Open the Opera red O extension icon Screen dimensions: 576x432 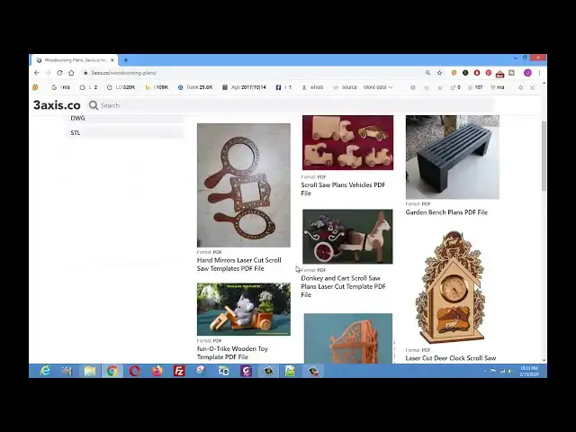[477, 73]
